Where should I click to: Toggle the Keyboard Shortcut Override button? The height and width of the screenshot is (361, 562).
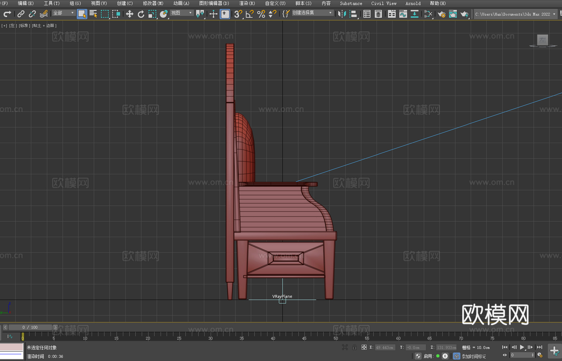coord(225,14)
